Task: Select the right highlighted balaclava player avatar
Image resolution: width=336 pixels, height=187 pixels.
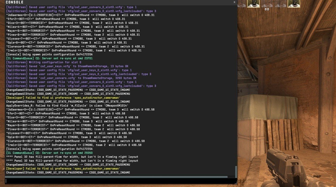Action: (294, 4)
